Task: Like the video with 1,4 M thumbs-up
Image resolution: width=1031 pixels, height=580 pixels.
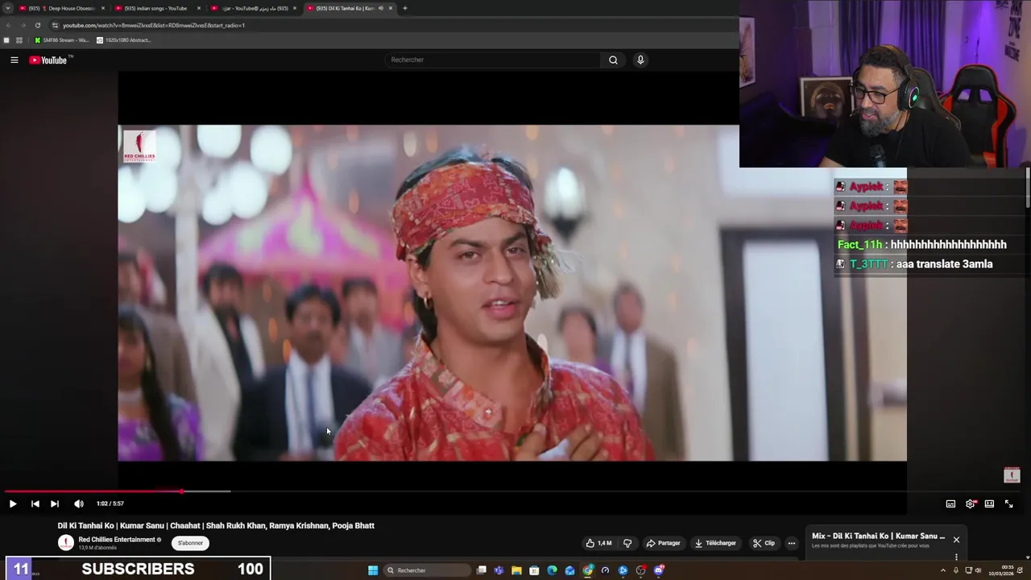Action: (x=598, y=543)
